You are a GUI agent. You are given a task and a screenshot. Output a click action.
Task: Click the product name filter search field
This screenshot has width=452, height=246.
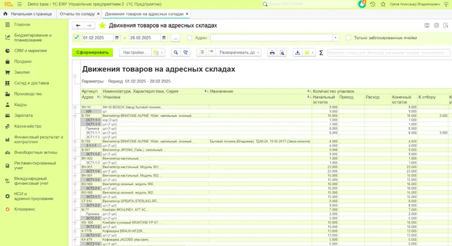point(388,52)
